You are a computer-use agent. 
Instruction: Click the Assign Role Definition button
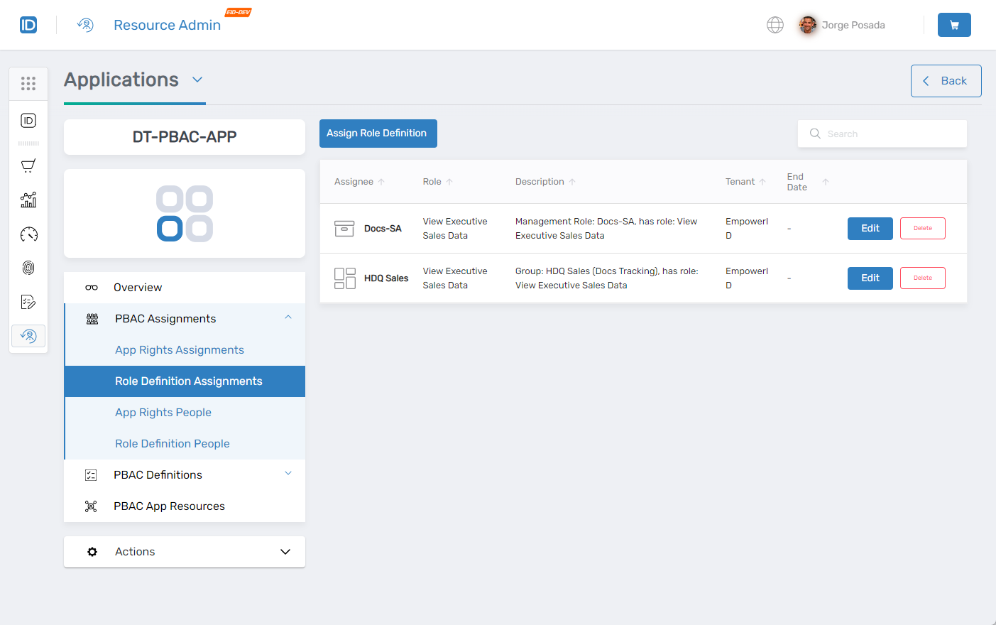point(378,134)
